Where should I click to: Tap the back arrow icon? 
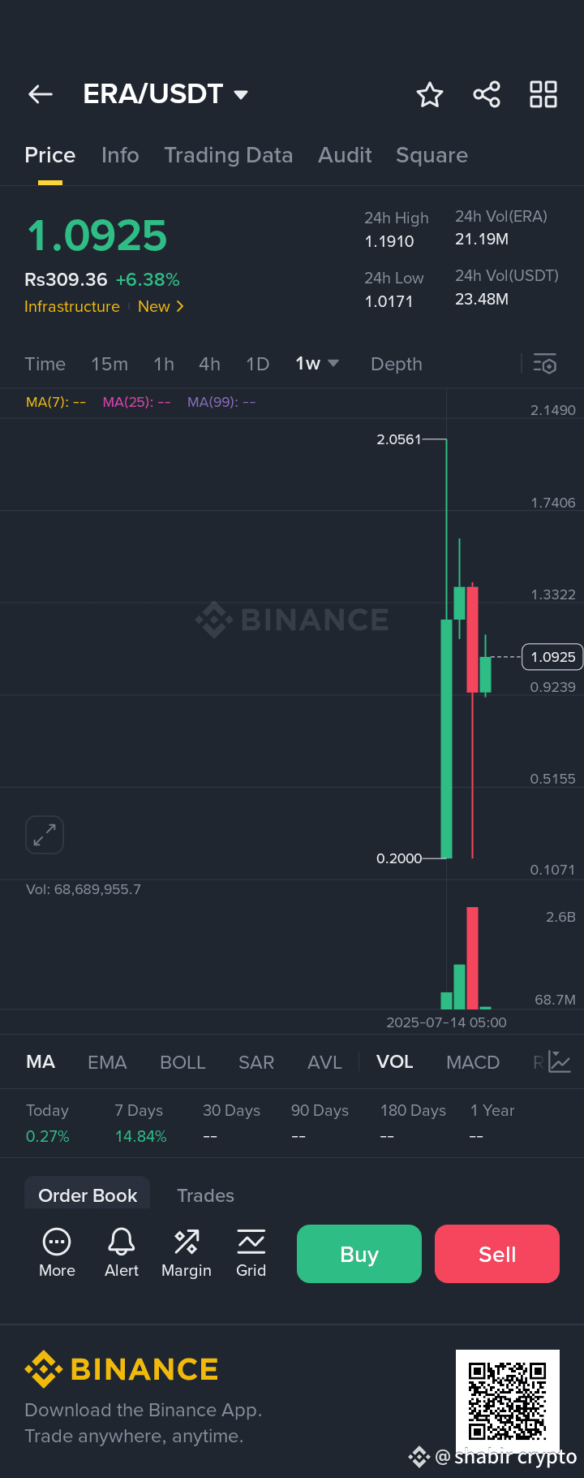click(x=41, y=94)
